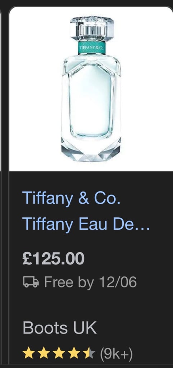Click the third gold rating star
Screen dimensions: 173x368
59,353
